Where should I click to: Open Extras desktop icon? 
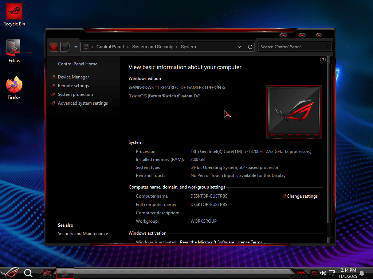[14, 51]
